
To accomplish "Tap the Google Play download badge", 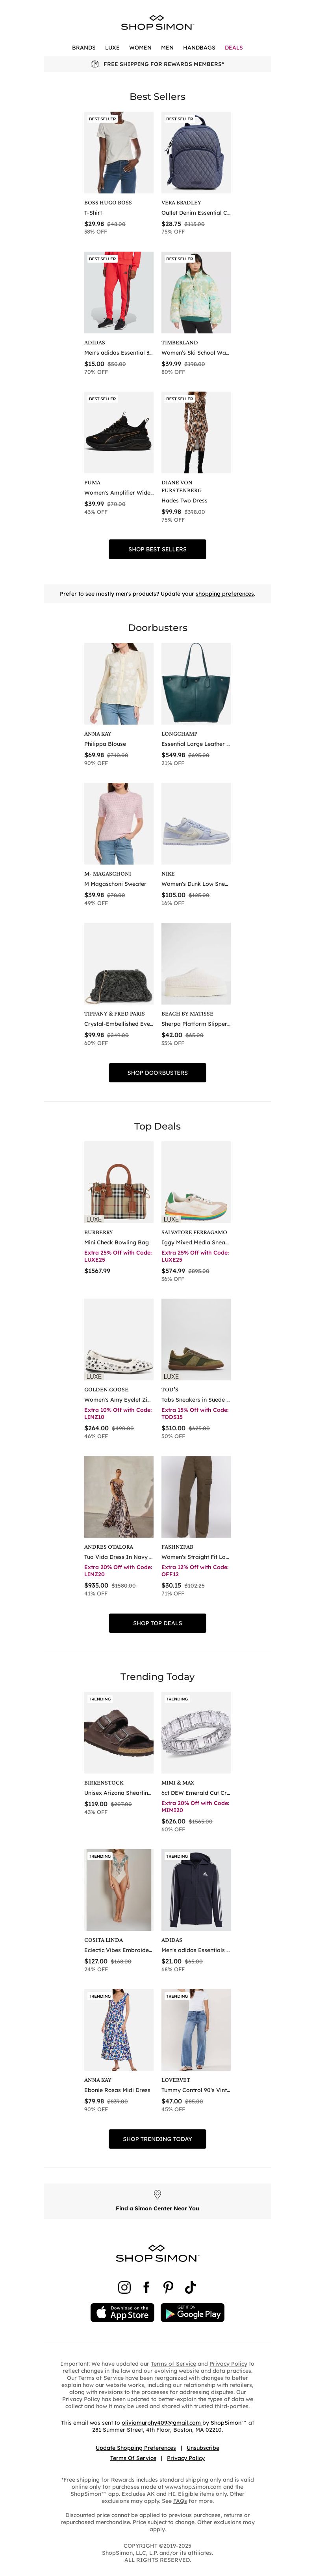I will [192, 2313].
